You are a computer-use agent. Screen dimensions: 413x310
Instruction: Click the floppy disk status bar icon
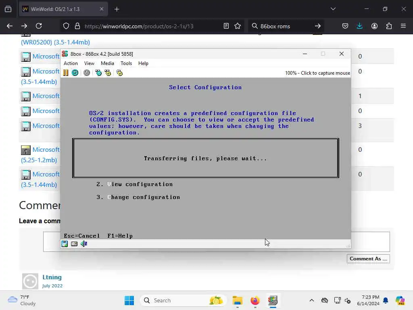65,244
